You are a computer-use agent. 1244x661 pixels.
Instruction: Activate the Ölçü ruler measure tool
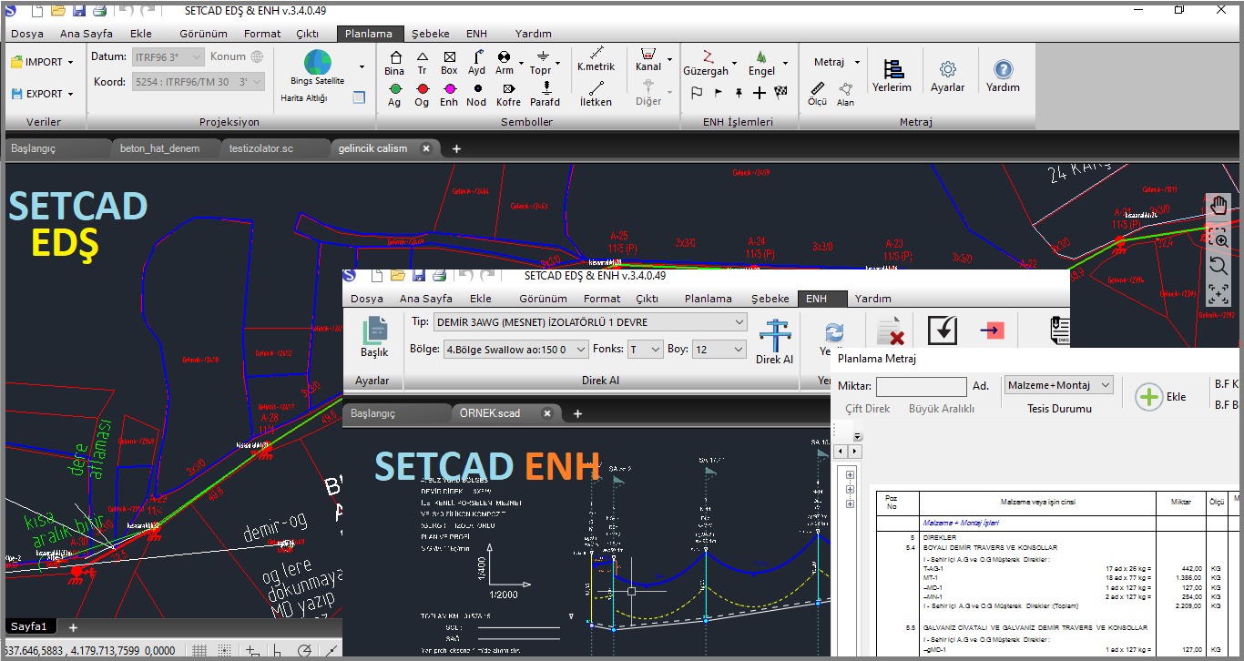(818, 94)
